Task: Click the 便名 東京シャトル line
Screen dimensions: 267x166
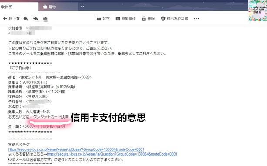Action: click(50, 77)
